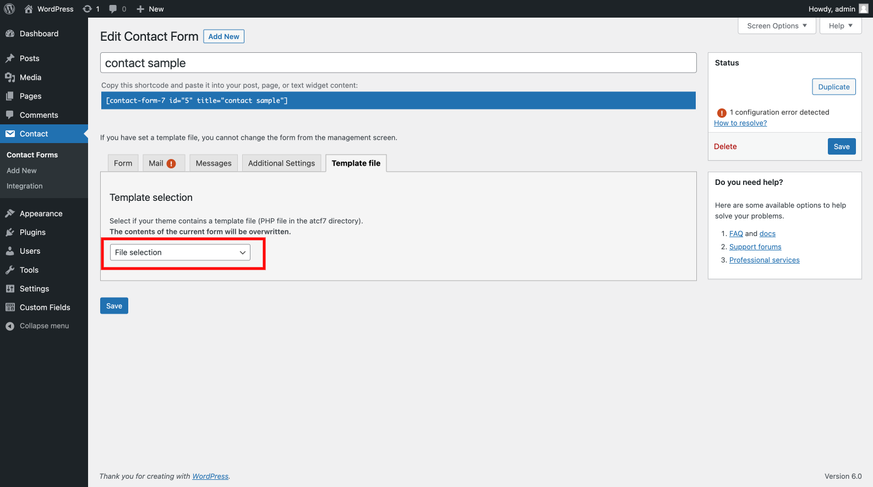
Task: Open the docs link
Action: tap(767, 234)
